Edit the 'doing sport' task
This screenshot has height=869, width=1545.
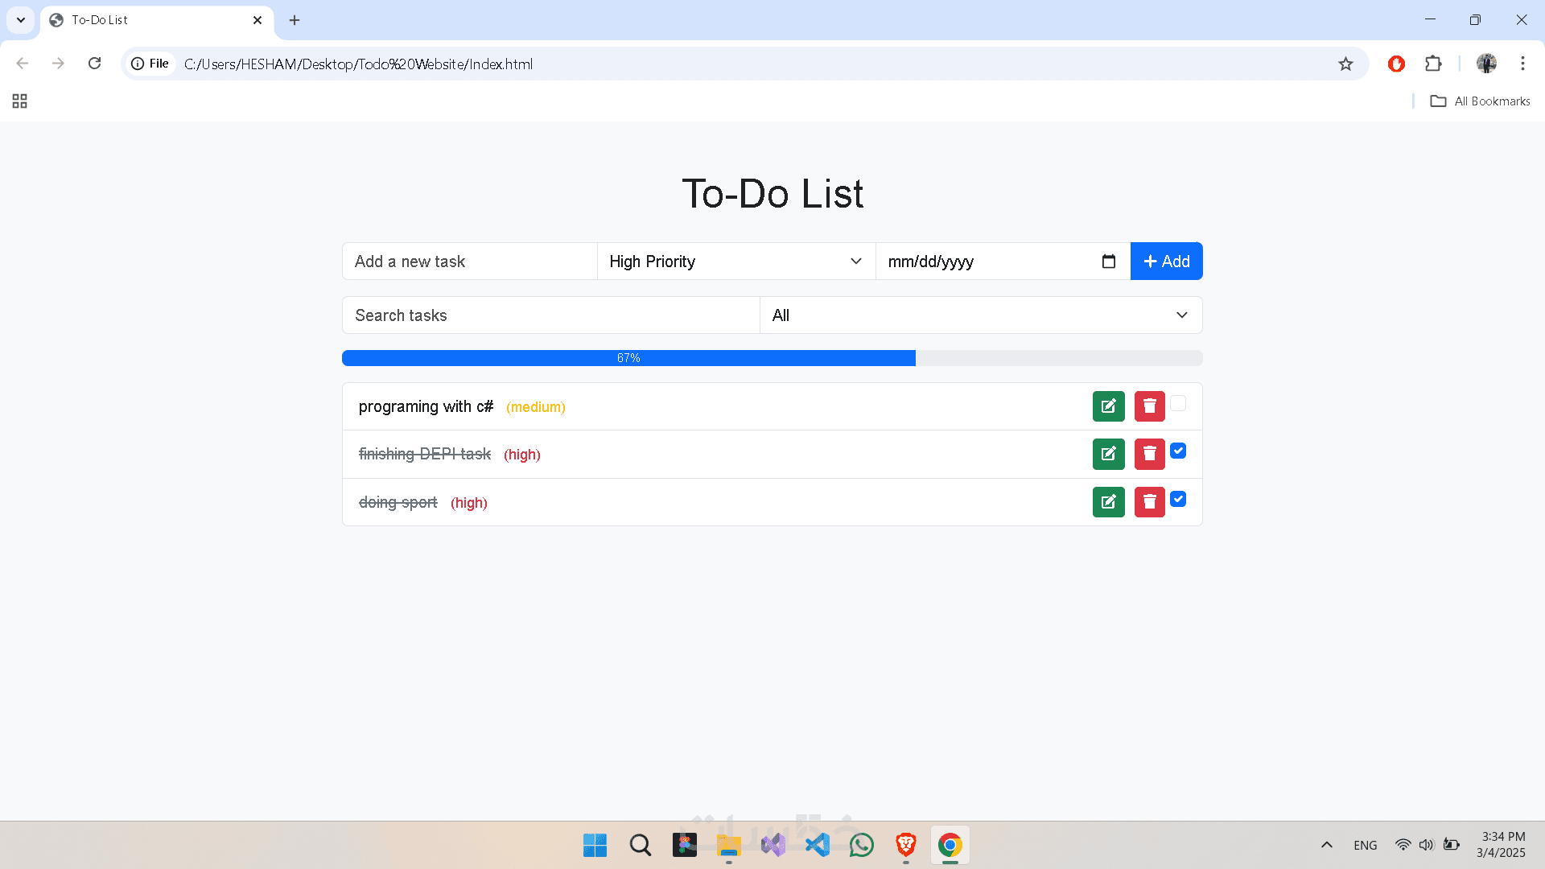coord(1108,502)
